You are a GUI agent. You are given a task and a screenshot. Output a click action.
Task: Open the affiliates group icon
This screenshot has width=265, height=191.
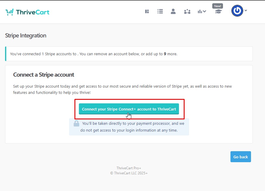click(187, 12)
